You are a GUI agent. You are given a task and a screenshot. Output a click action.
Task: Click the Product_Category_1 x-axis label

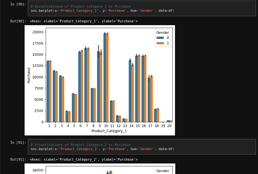pyautogui.click(x=109, y=131)
